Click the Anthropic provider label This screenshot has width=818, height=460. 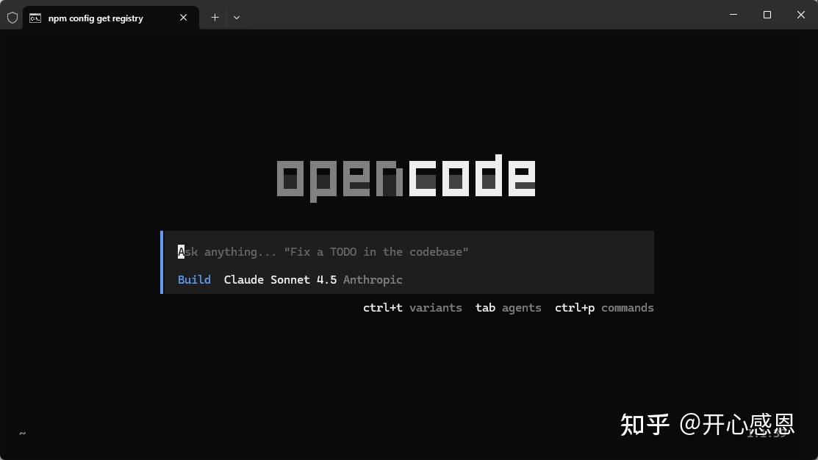[x=373, y=279]
